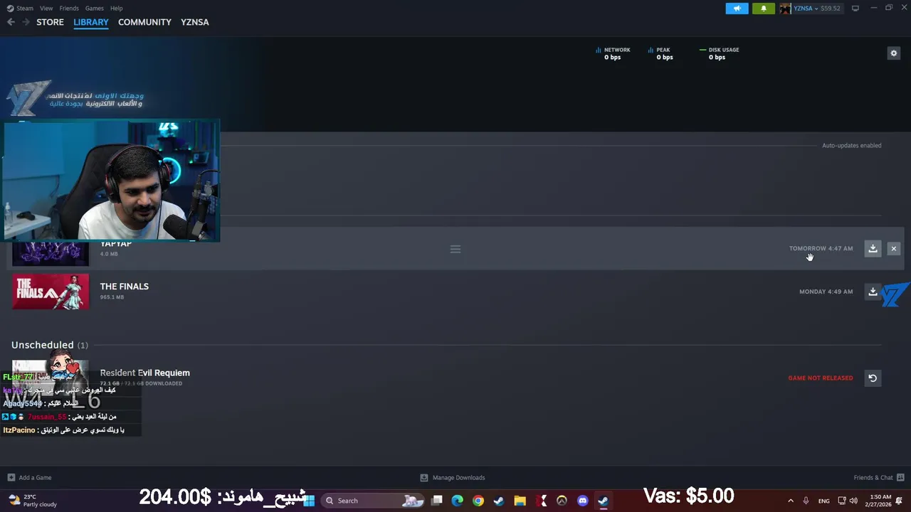The image size is (911, 512).
Task: Start the YAPYAP download now
Action: pyautogui.click(x=873, y=248)
